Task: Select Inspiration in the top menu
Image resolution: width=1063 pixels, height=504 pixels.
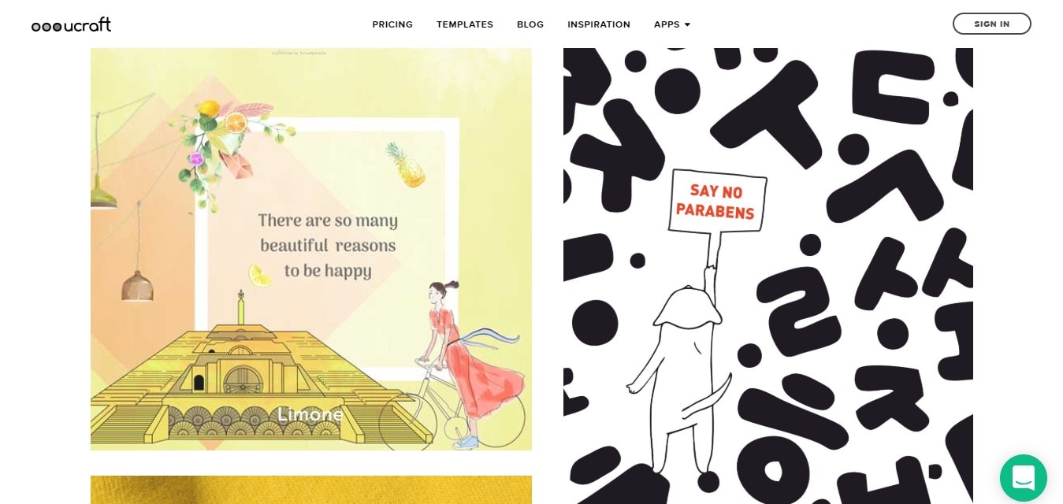Action: (x=599, y=24)
